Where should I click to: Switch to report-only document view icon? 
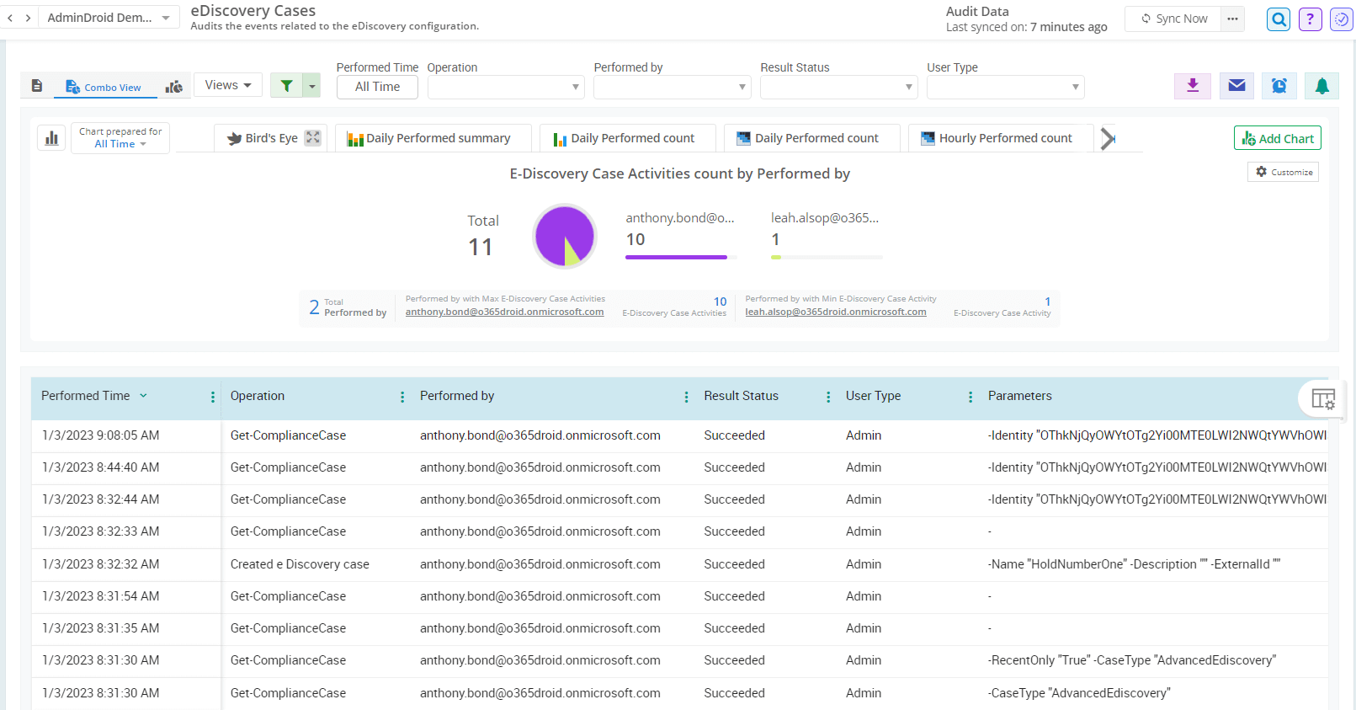point(37,86)
